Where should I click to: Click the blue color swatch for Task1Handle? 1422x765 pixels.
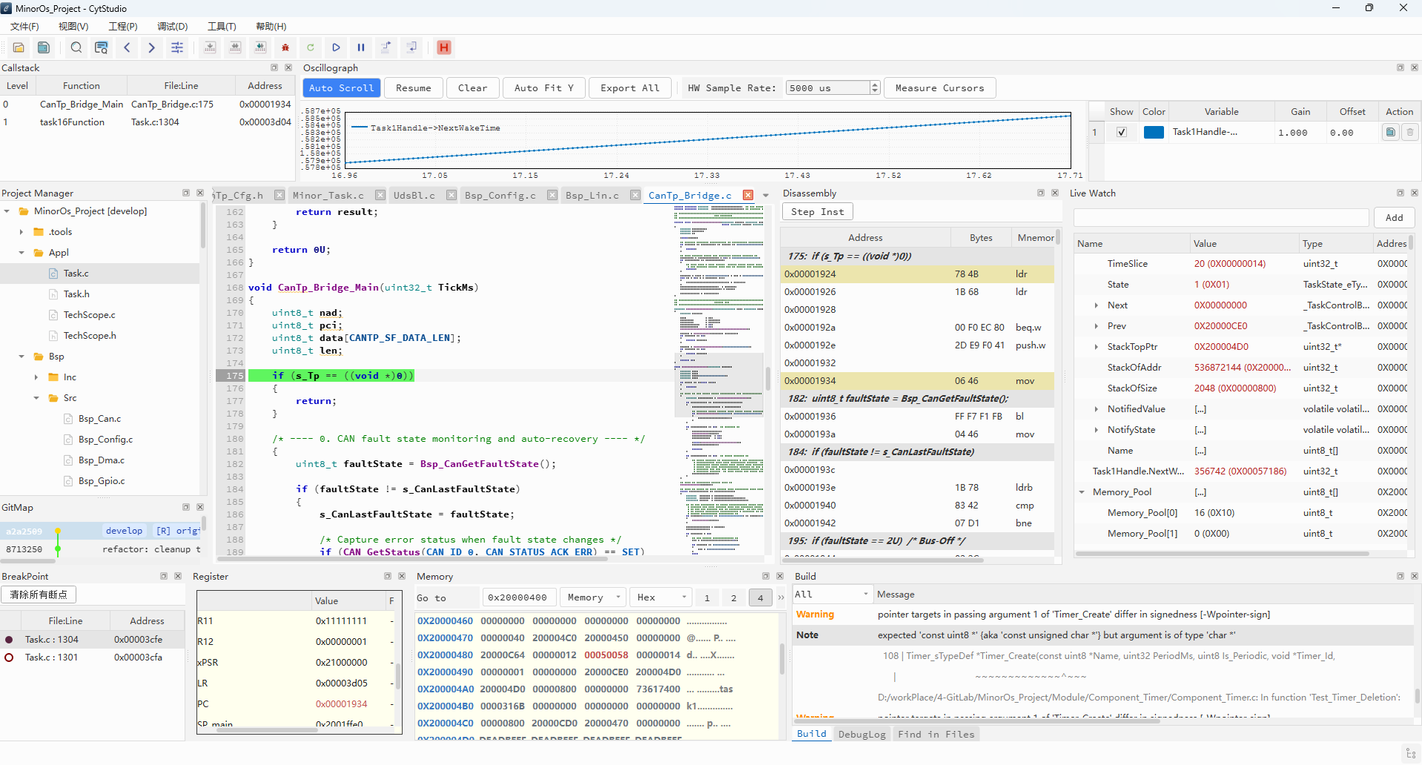(1154, 132)
